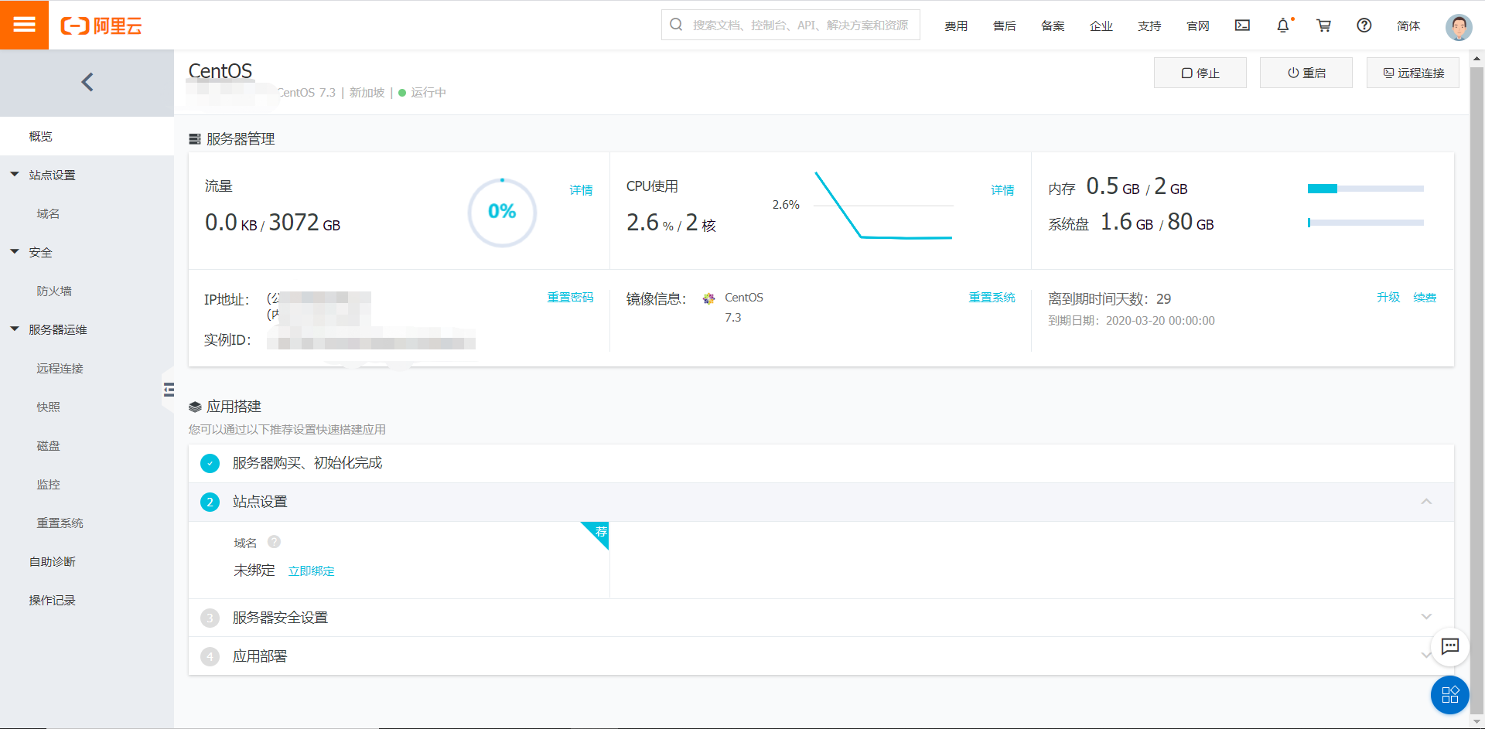Click the Cloud Shell terminal icon

pos(1242,26)
